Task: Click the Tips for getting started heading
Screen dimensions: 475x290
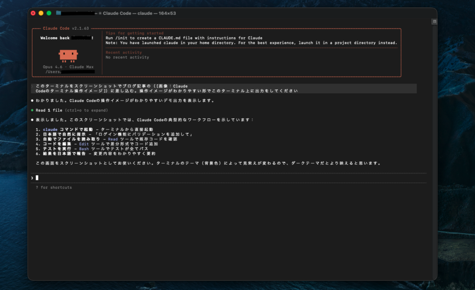Action: 135,33
